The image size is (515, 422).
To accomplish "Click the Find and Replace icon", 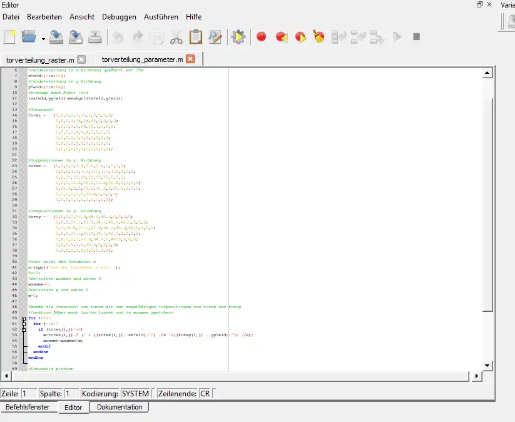I will coord(215,37).
